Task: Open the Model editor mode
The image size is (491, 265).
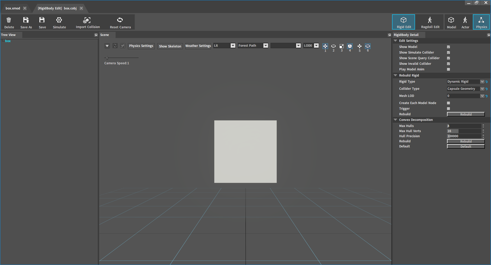Action: [x=451, y=22]
